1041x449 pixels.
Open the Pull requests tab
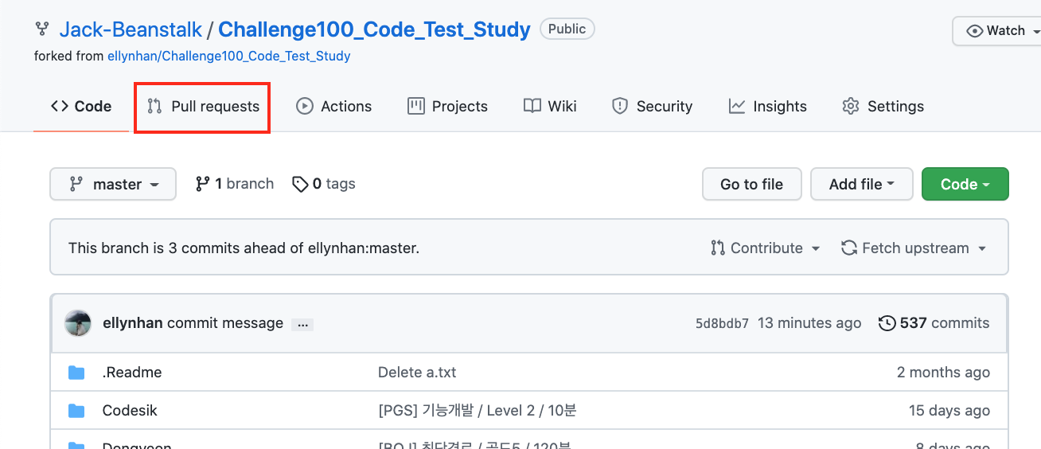coord(204,107)
